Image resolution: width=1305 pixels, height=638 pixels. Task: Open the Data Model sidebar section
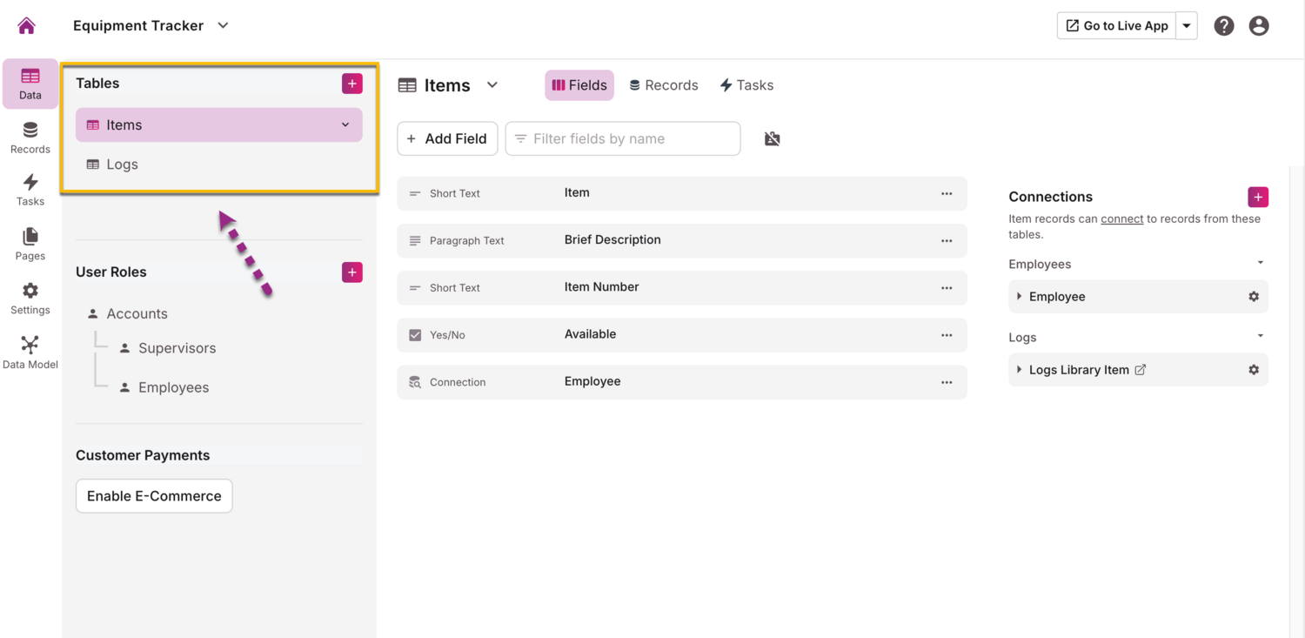[30, 352]
